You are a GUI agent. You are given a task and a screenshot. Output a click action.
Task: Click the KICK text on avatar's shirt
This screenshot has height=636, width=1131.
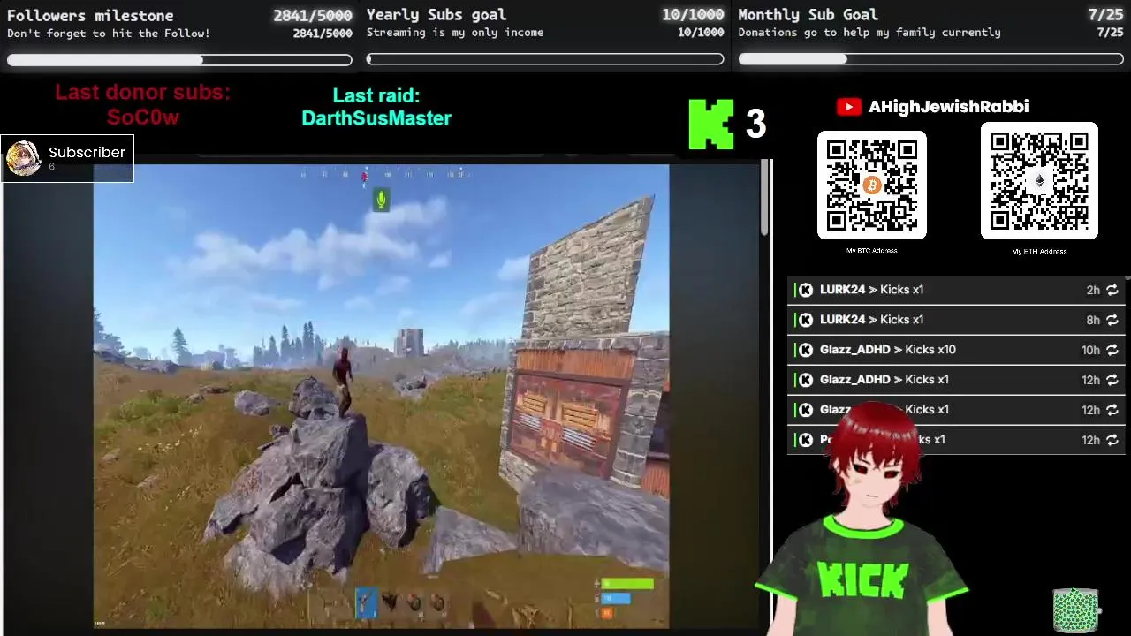click(863, 579)
